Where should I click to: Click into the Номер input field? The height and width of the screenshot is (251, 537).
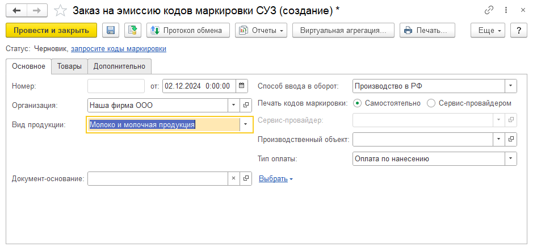pos(116,86)
